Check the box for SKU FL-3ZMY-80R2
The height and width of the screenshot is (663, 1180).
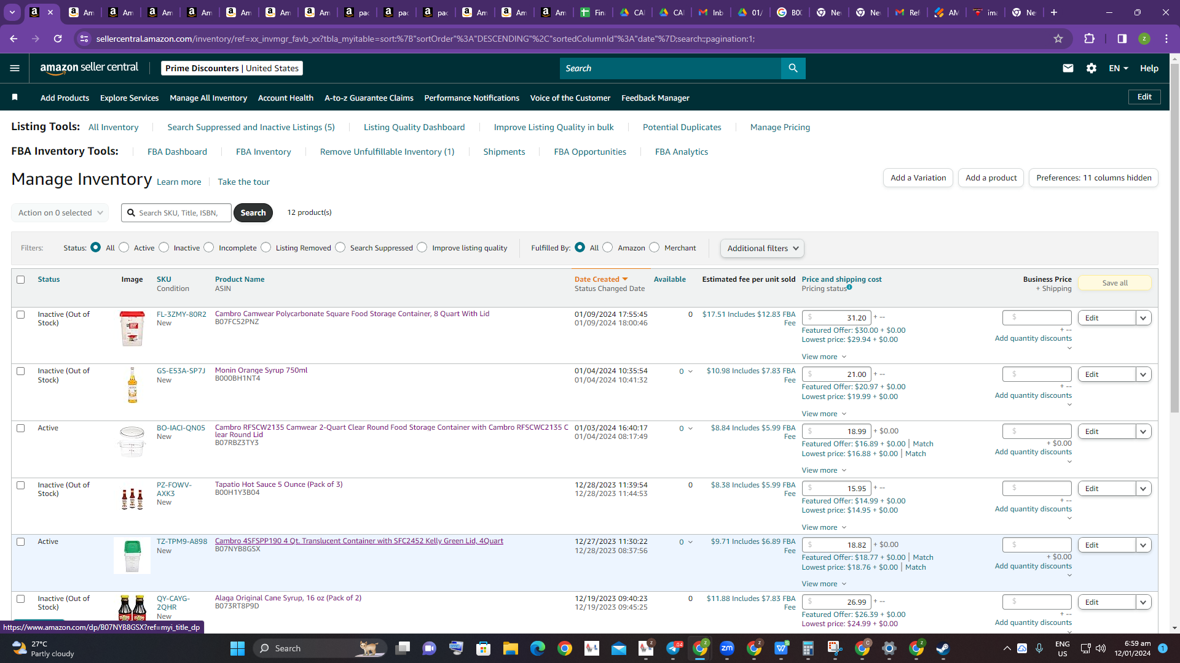click(x=20, y=314)
